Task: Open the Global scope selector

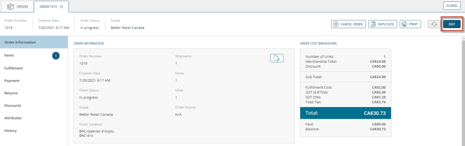Action: pyautogui.click(x=452, y=6)
